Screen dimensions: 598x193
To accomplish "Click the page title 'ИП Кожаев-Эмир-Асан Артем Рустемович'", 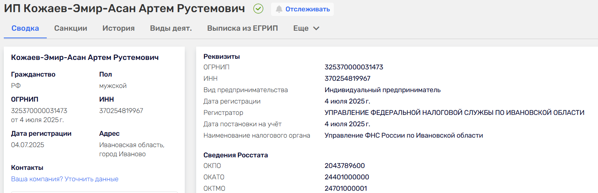I will [124, 9].
